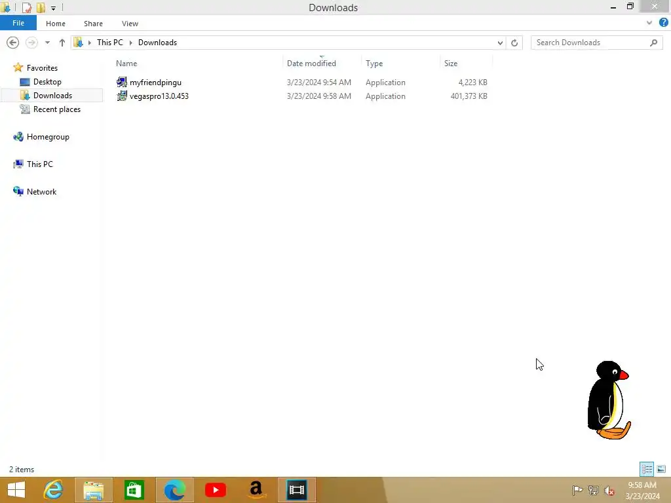
Task: Open the Customize Quick Access Toolbar dropdown
Action: pos(53,8)
